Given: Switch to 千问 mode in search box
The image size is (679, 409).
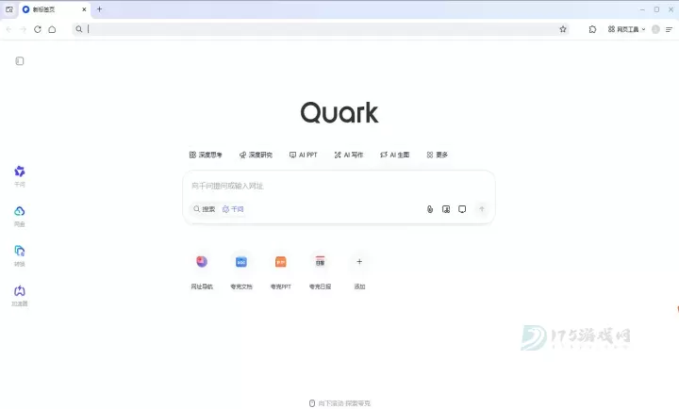Looking at the screenshot, I should [233, 209].
